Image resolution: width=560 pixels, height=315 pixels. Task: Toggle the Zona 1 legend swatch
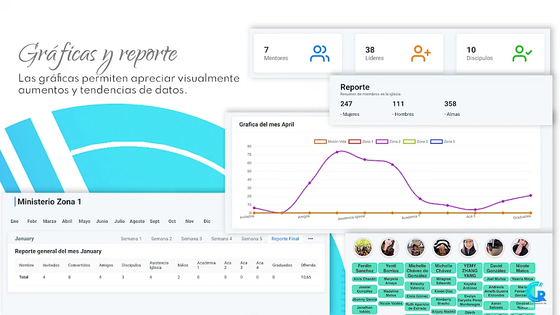click(354, 142)
